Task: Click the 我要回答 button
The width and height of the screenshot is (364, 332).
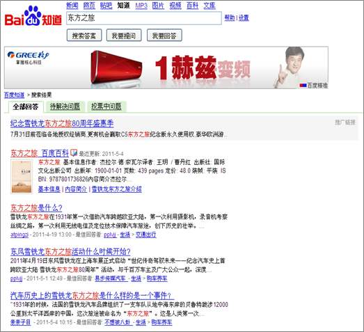Action: click(164, 35)
